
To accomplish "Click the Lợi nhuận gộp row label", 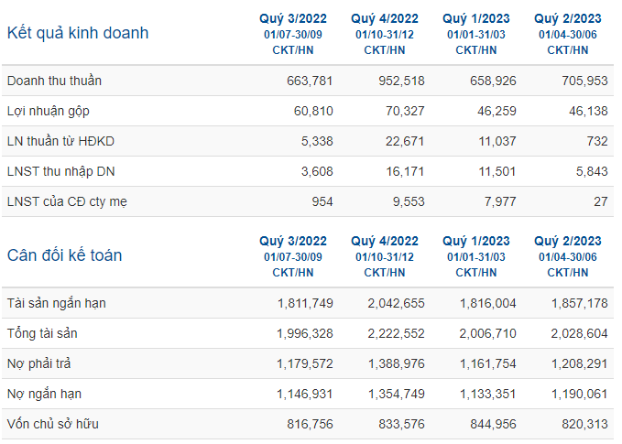I will click(x=48, y=112).
